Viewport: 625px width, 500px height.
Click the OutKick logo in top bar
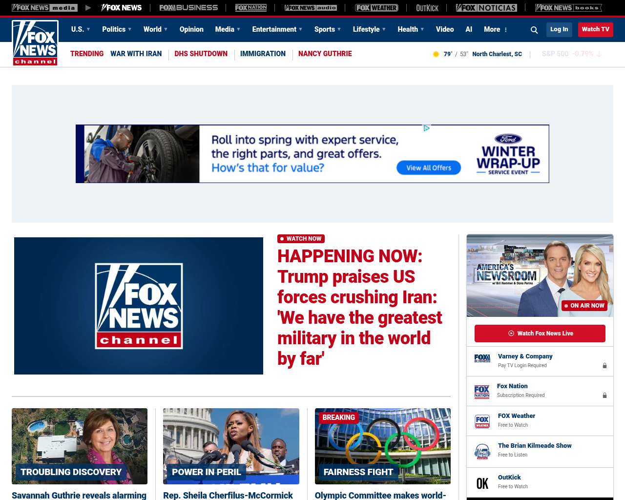click(427, 8)
